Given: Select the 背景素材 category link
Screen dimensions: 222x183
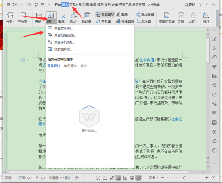Looking at the screenshot, I should point(54,66).
